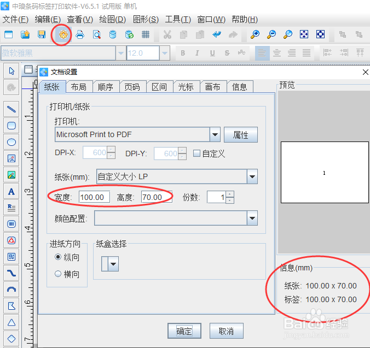This screenshot has width=370, height=348.
Task: Click the Database settings icon
Action: pyautogui.click(x=113, y=34)
